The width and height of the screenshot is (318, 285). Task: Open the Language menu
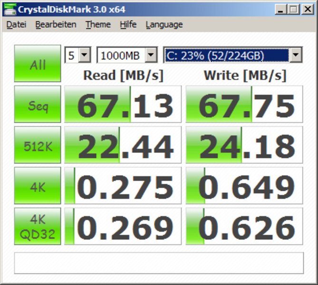[164, 25]
